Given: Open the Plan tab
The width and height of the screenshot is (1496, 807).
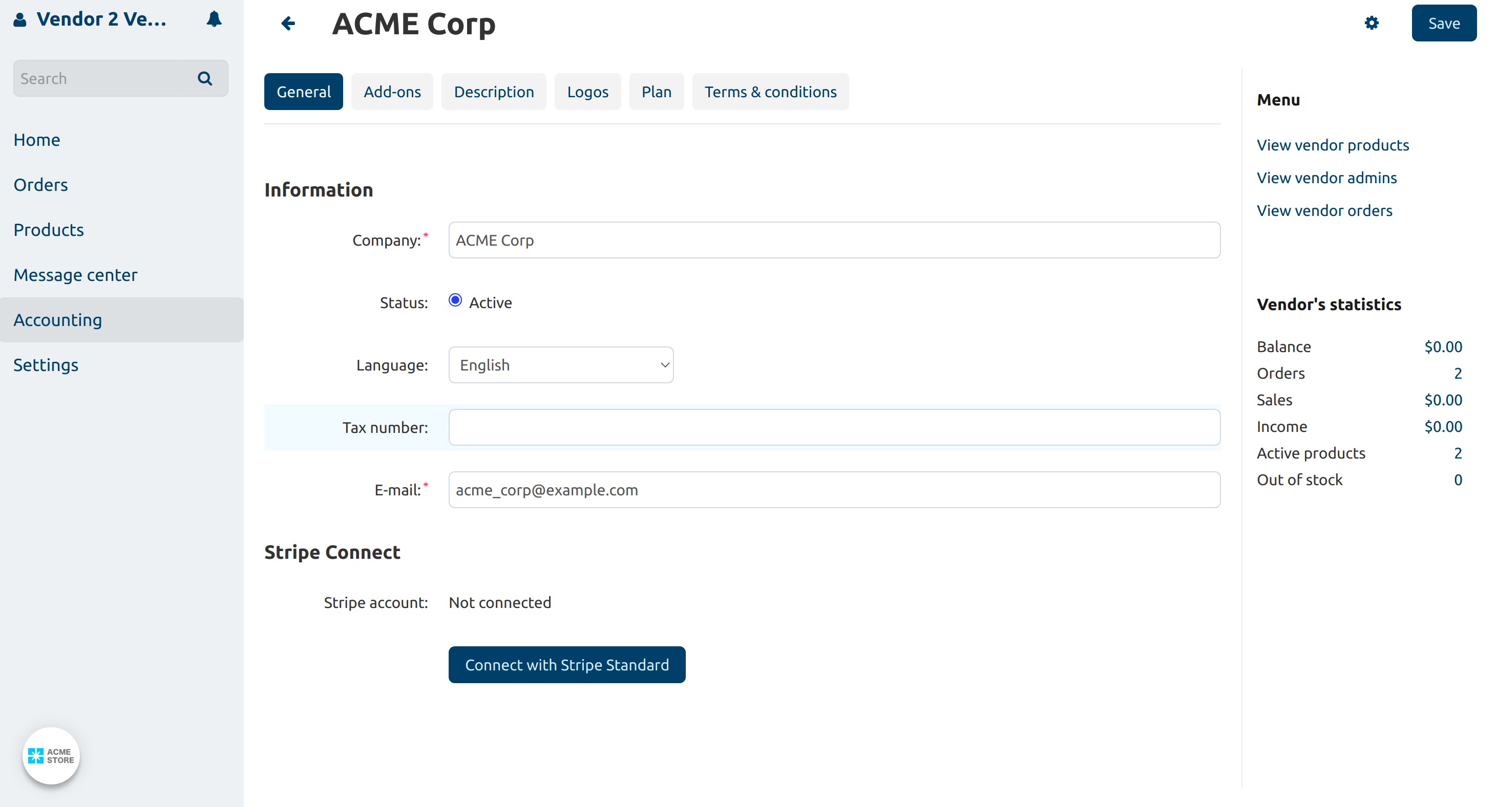Looking at the screenshot, I should click(x=656, y=92).
